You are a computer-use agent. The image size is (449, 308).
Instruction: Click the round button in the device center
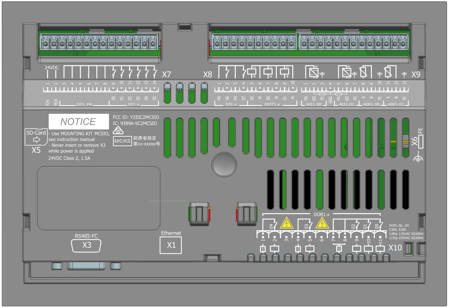[x=224, y=164]
